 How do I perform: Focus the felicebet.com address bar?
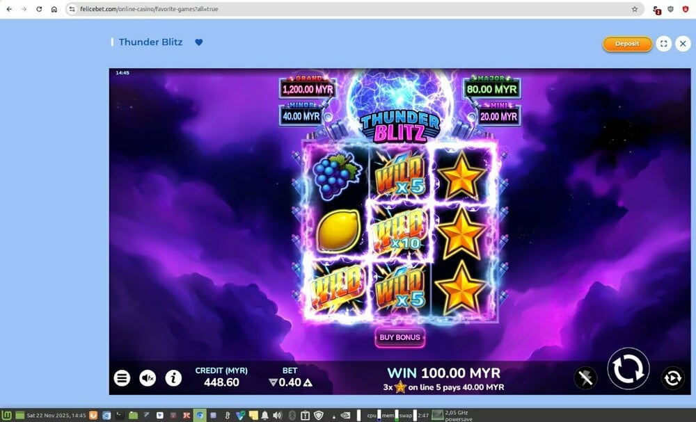click(x=351, y=9)
